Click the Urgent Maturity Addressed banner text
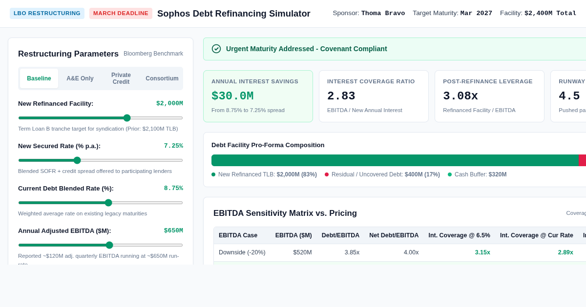586x307 pixels. [307, 49]
